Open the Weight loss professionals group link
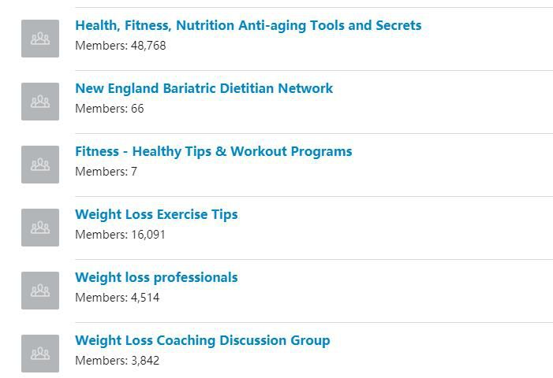This screenshot has width=553, height=378. pos(156,278)
